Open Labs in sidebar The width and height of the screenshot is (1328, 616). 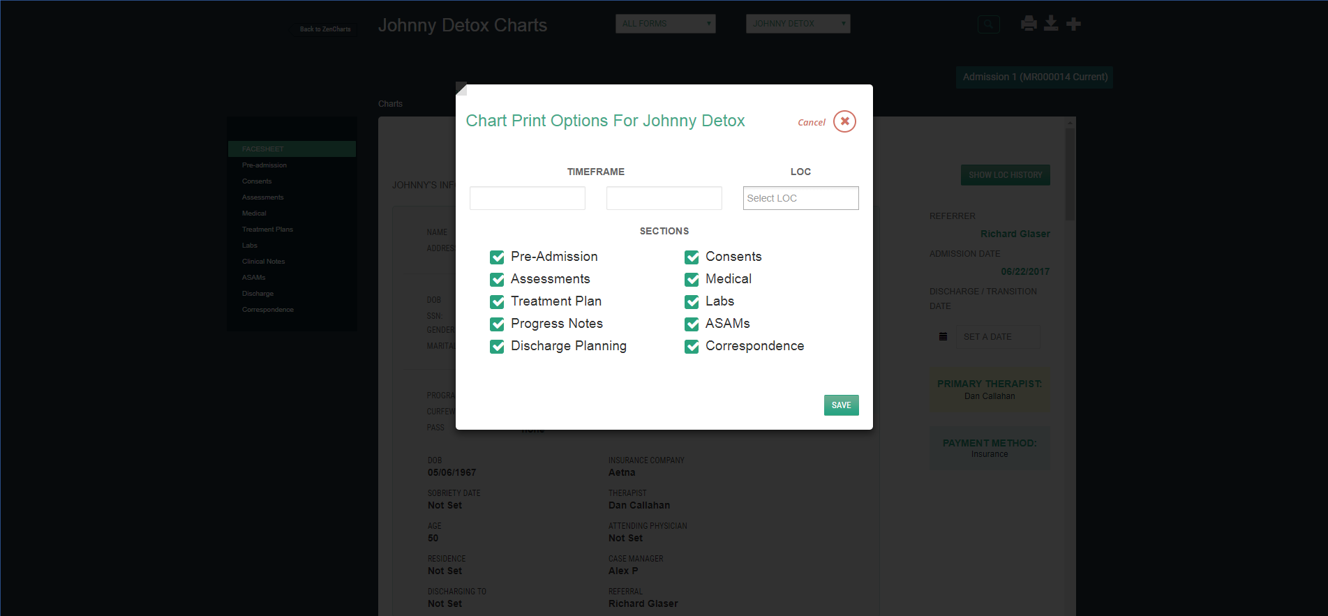pos(250,246)
